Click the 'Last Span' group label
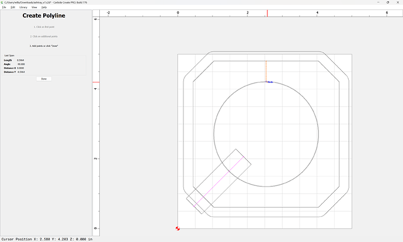The width and height of the screenshot is (403, 242). click(x=9, y=56)
